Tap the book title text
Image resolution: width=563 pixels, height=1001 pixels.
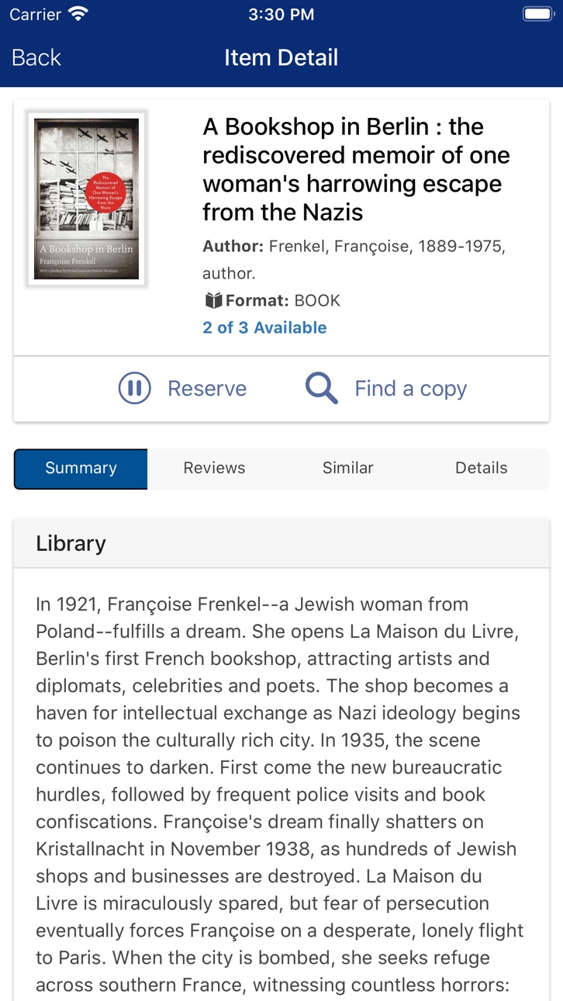357,169
